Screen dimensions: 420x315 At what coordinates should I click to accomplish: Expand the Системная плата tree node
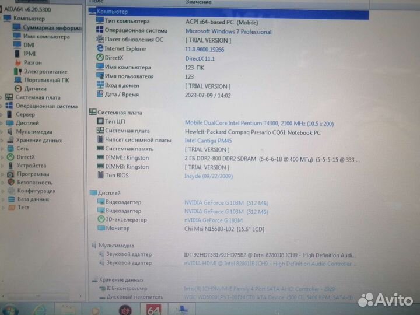pos(2,97)
